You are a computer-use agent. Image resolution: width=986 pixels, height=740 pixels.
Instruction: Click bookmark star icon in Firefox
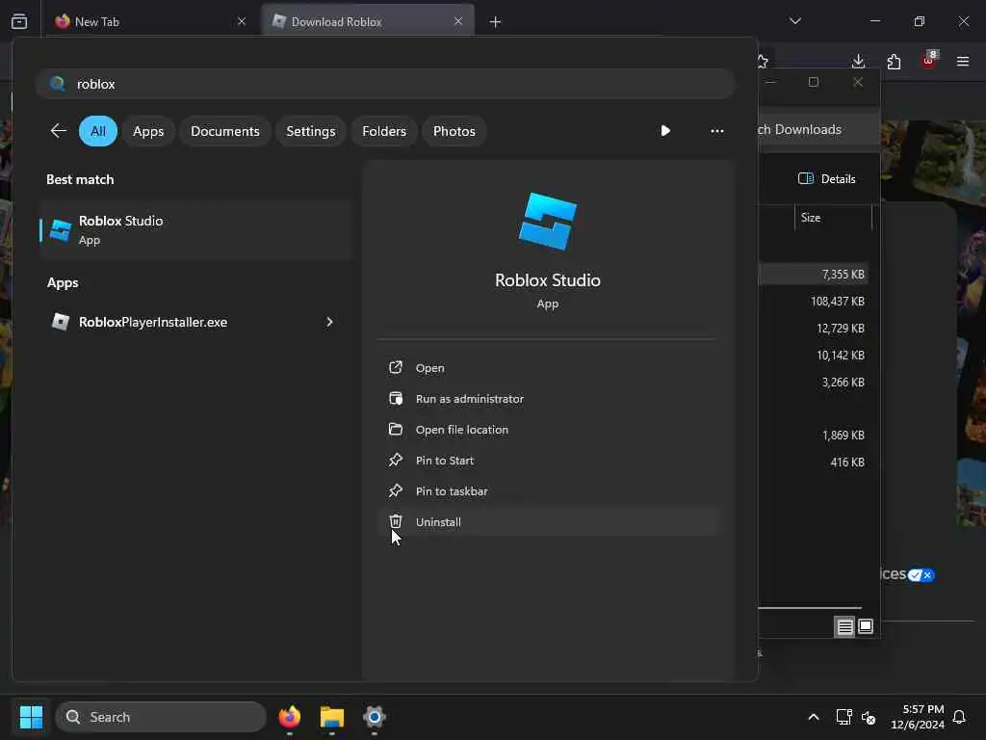(x=763, y=61)
